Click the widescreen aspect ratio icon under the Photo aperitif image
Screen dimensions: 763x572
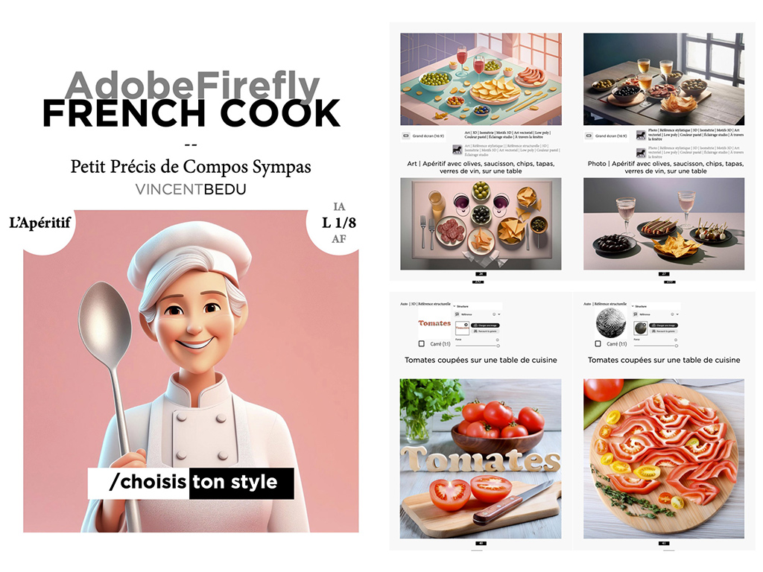coord(589,136)
